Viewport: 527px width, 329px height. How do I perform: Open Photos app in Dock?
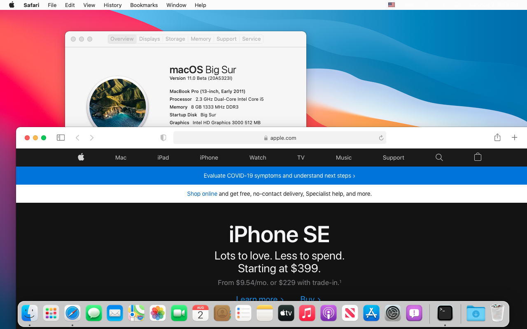click(x=158, y=313)
